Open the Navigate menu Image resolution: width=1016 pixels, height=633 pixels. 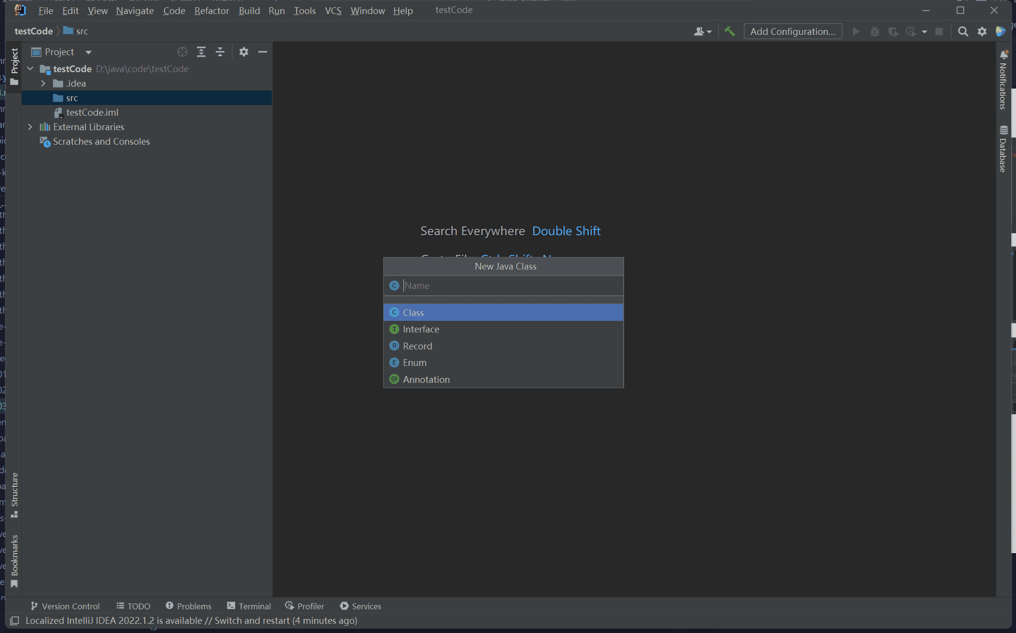click(135, 11)
